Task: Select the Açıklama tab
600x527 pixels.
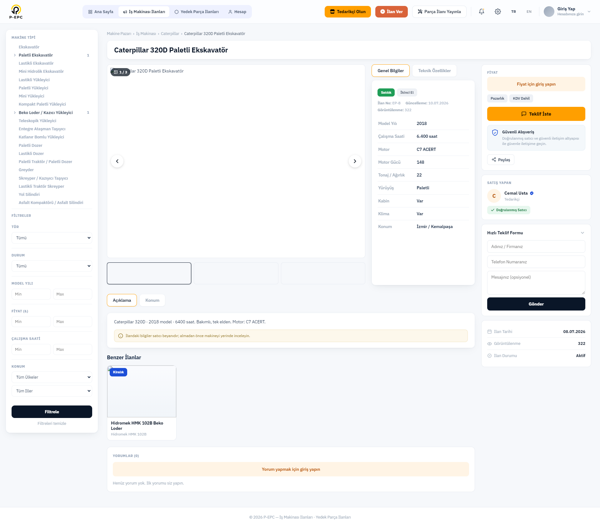Action: (122, 300)
